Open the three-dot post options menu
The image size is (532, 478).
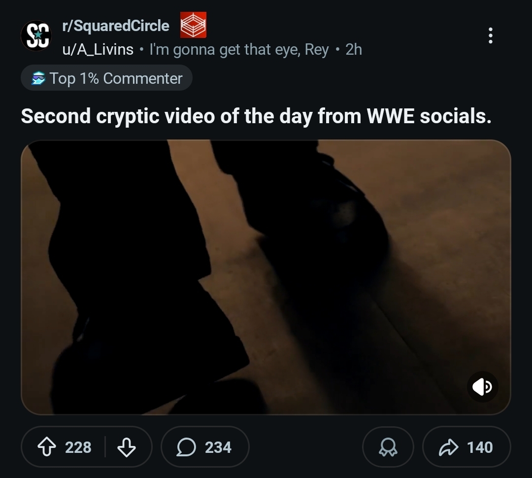click(x=490, y=35)
